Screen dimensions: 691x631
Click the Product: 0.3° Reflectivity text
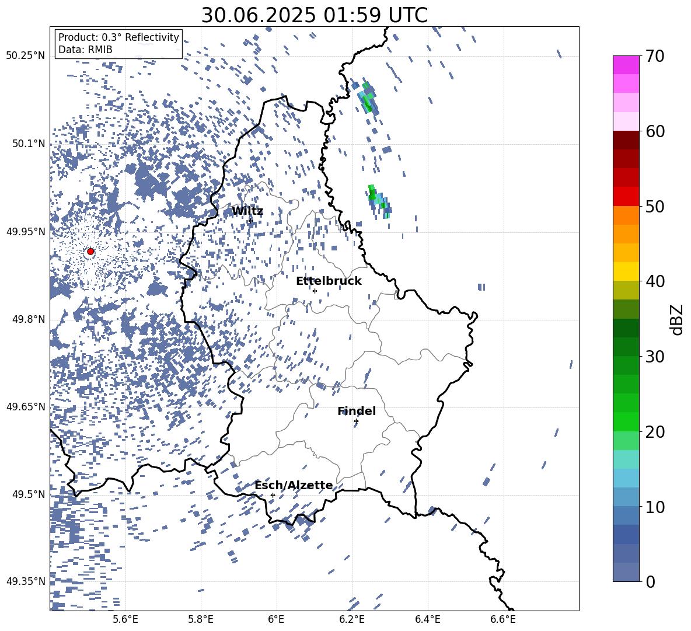[x=118, y=37]
